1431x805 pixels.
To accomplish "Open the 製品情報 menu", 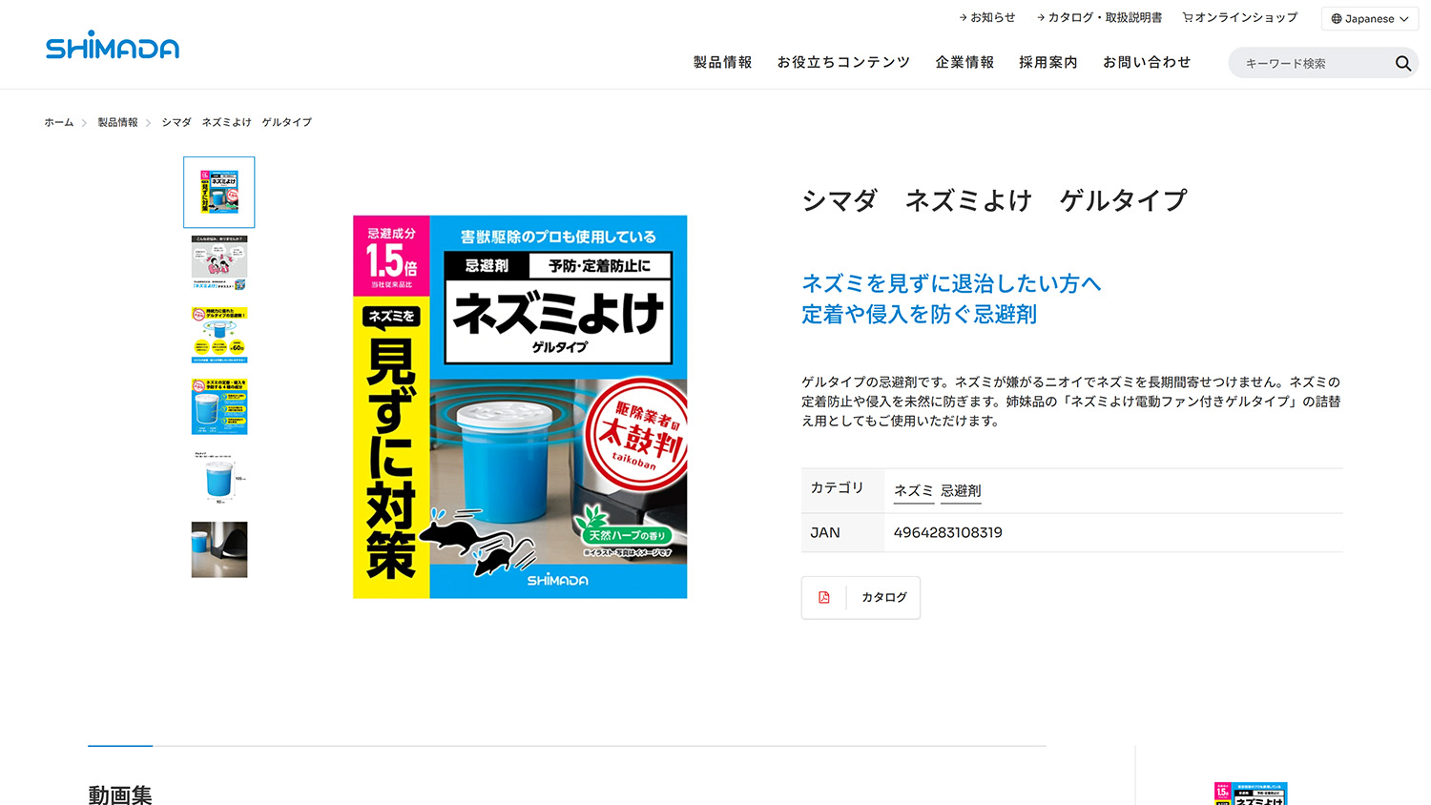I will (722, 62).
